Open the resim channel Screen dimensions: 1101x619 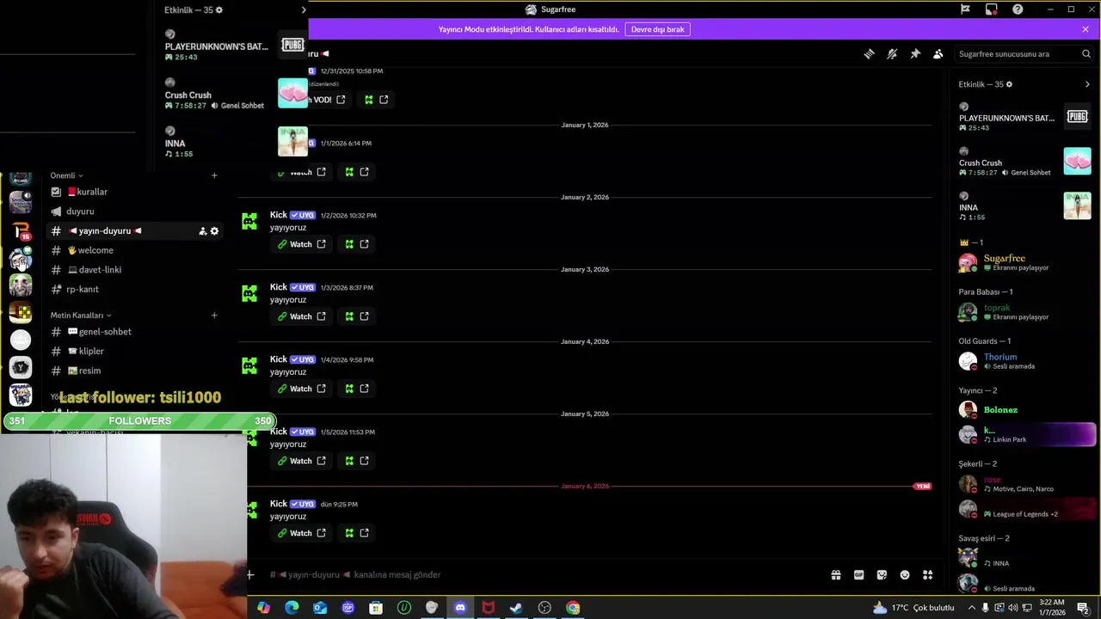coord(133,371)
